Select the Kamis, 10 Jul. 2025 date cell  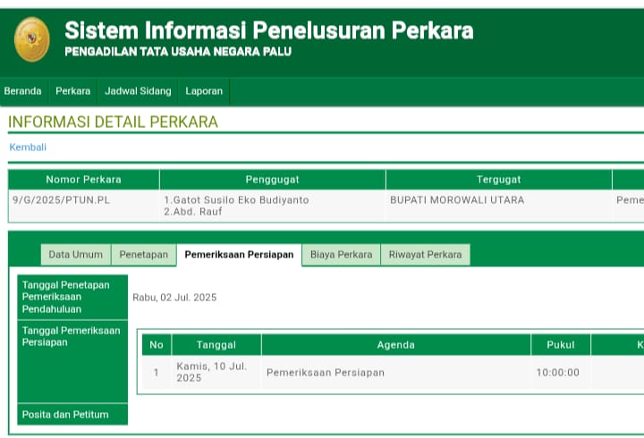point(212,373)
